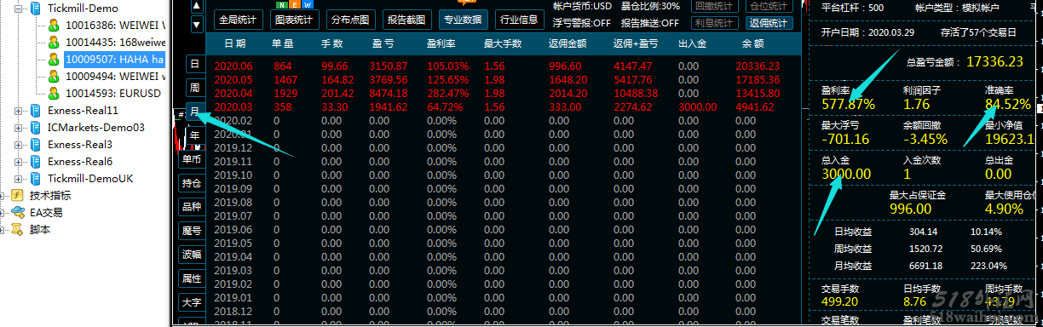Viewport: 1043px width, 327px height.
Task: Switch to the 魔号 magic number tab
Action: coord(192,231)
